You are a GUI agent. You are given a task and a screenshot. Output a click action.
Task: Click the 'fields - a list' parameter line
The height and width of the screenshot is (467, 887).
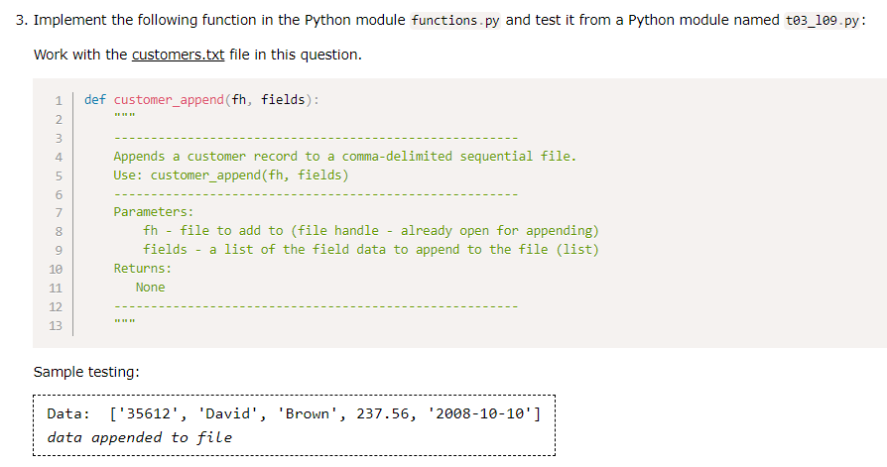370,249
